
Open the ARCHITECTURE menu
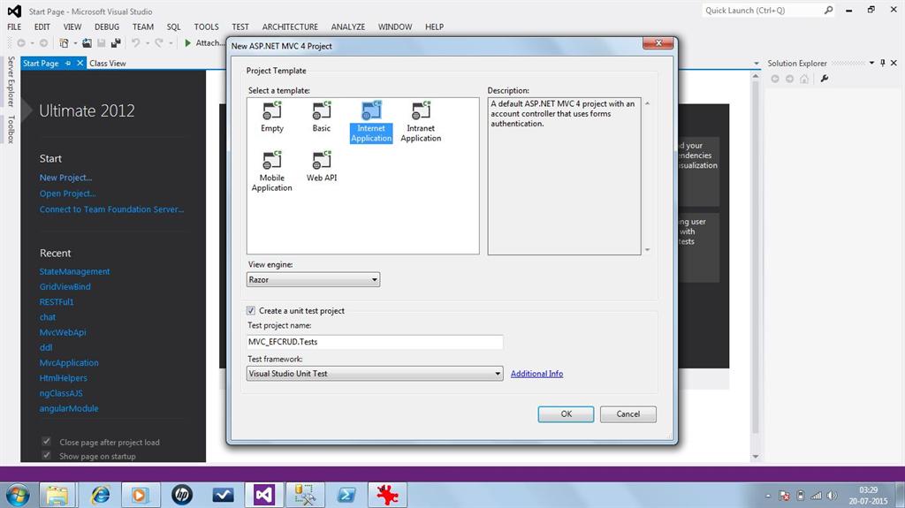290,27
